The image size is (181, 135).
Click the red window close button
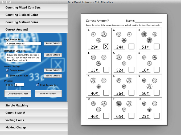tap(3, 2)
